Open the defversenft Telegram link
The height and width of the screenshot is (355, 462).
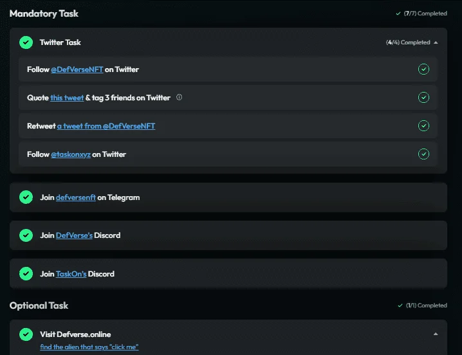point(76,197)
